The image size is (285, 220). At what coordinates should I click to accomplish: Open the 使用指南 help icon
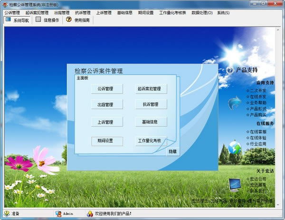pos(68,20)
